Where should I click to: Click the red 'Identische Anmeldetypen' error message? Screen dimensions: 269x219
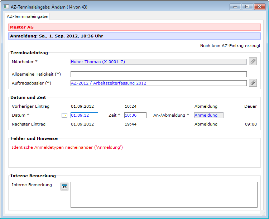click(67, 147)
